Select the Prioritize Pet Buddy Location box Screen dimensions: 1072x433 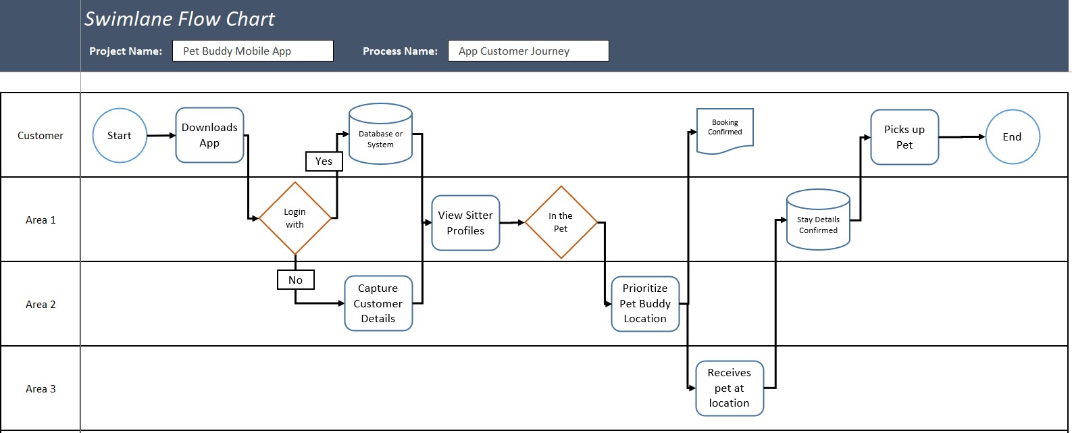(x=645, y=304)
